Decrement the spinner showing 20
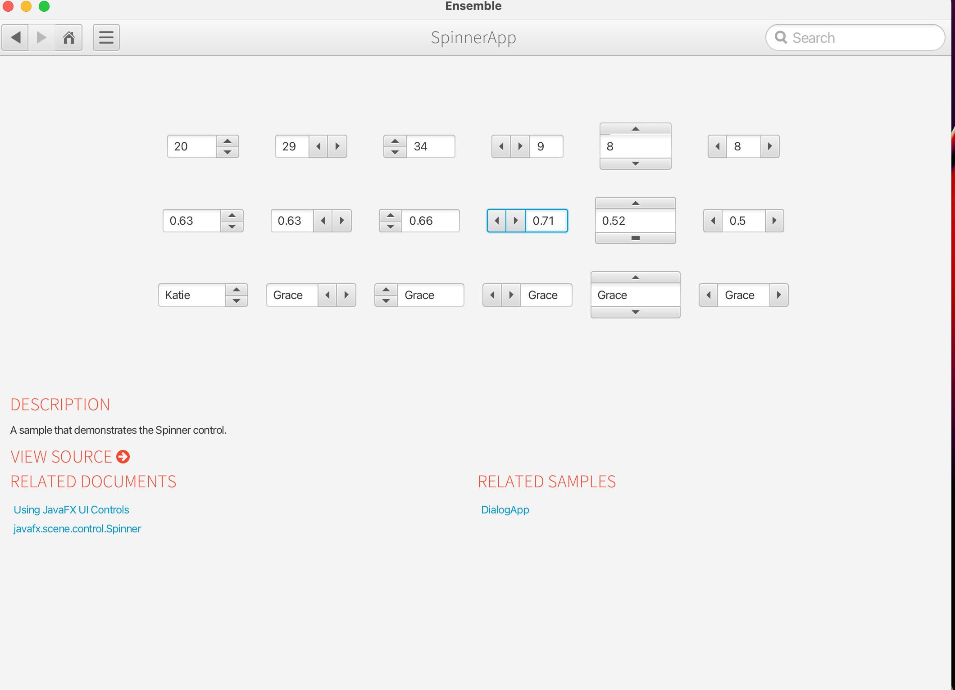The height and width of the screenshot is (690, 955). (227, 152)
